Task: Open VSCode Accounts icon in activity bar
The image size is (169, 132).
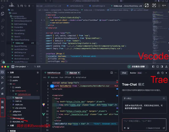Action: point(3,54)
